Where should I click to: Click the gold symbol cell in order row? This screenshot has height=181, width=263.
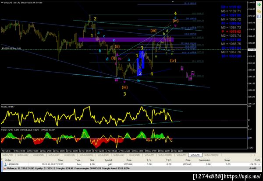[x=109, y=164]
